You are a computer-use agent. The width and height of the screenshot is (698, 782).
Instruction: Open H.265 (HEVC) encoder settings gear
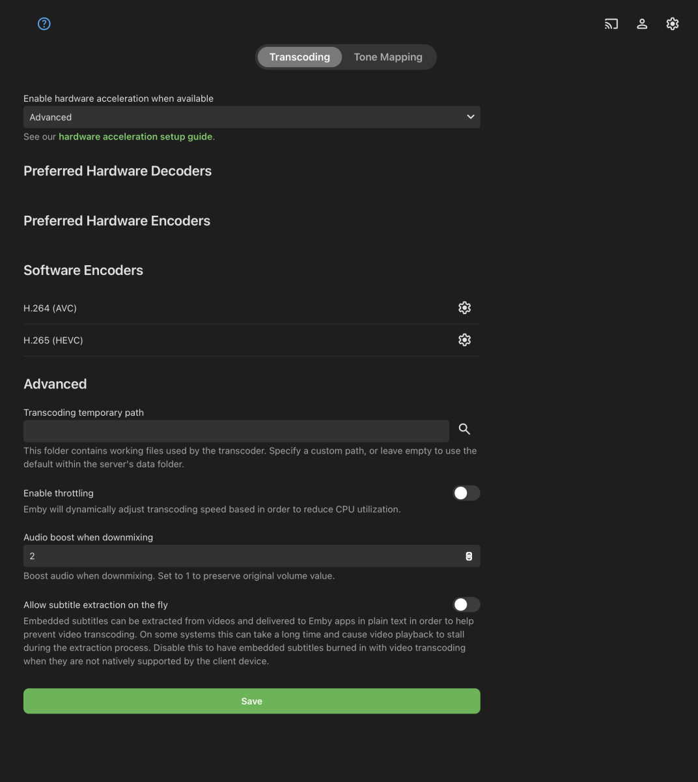[464, 340]
